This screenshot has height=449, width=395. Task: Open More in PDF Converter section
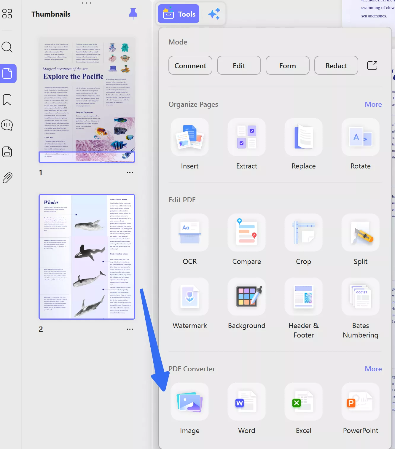click(x=373, y=369)
